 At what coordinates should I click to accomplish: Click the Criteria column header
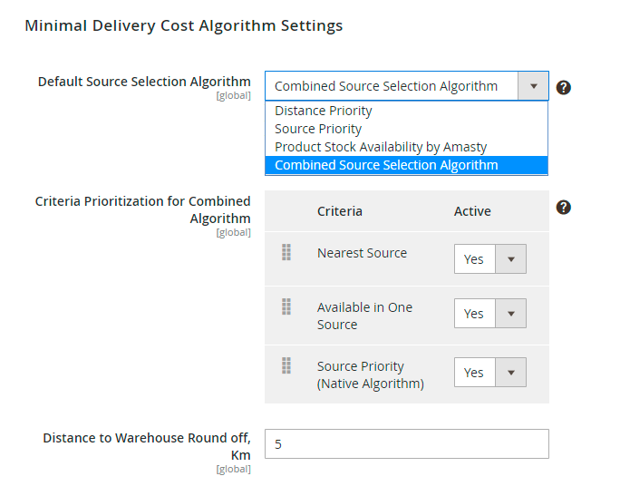point(340,211)
